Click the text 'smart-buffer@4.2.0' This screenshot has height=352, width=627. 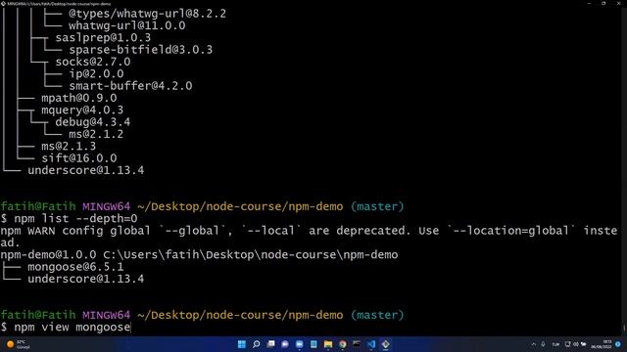click(130, 86)
